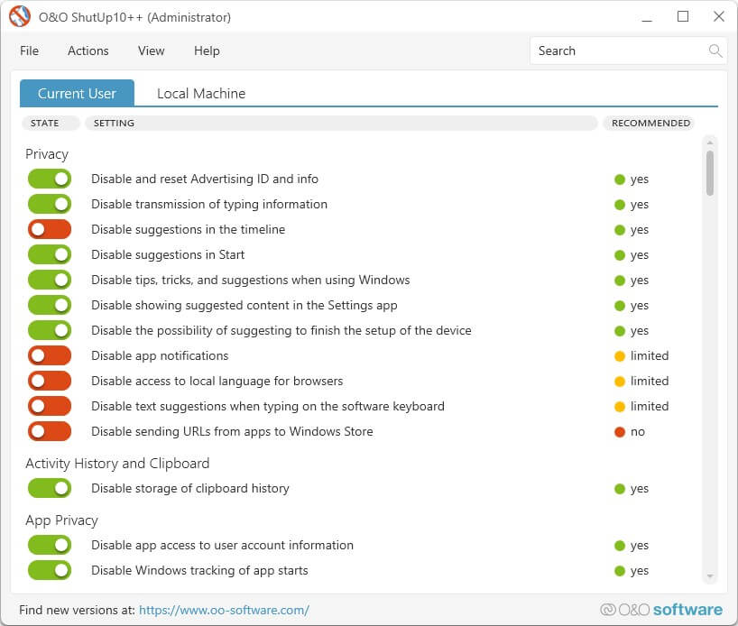
Task: Click the vertical scrollbar thumb
Action: (x=710, y=173)
